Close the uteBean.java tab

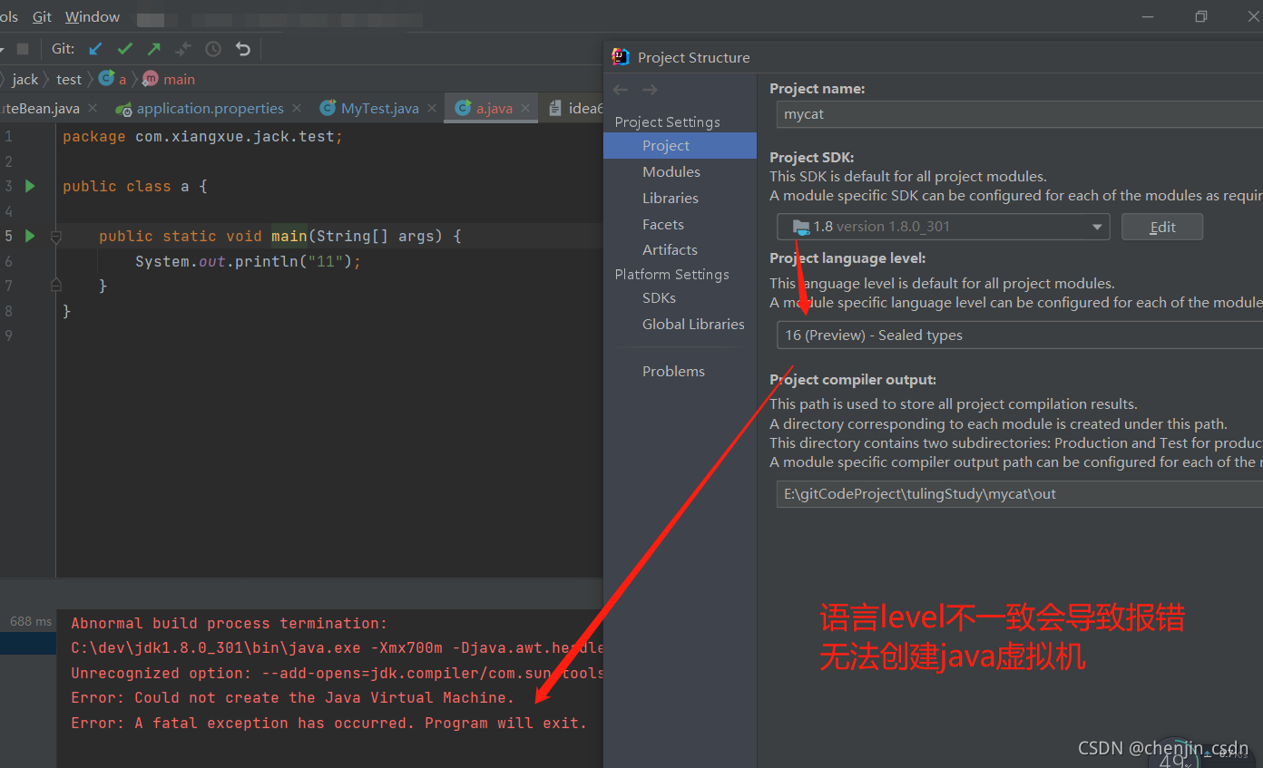click(92, 108)
